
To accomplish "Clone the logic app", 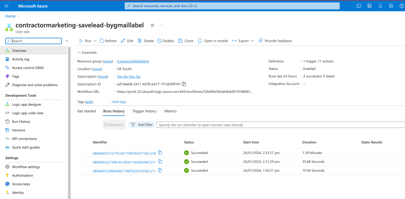I will click(x=186, y=41).
